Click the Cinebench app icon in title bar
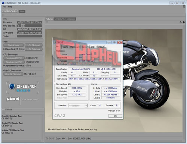The image size is (187, 144). click(x=3, y=3)
